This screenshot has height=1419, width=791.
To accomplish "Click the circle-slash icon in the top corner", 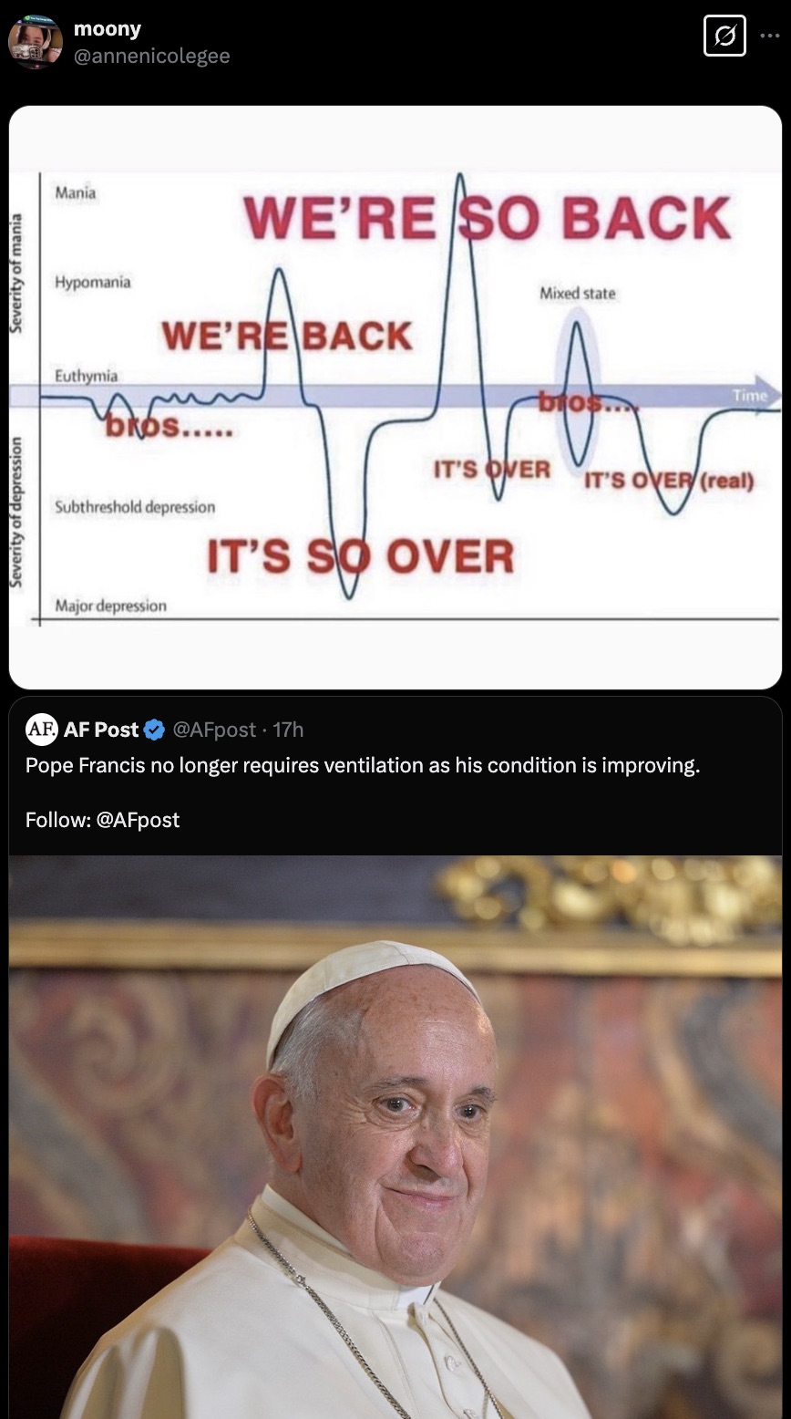I will (724, 36).
